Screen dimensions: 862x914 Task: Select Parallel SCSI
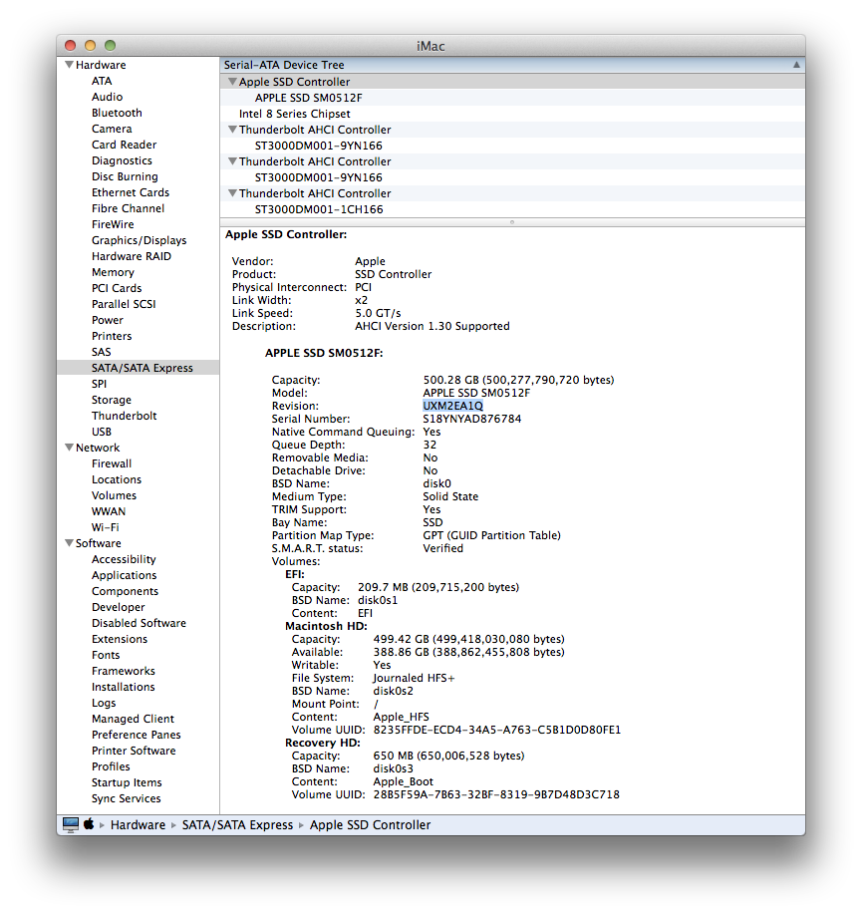point(124,304)
